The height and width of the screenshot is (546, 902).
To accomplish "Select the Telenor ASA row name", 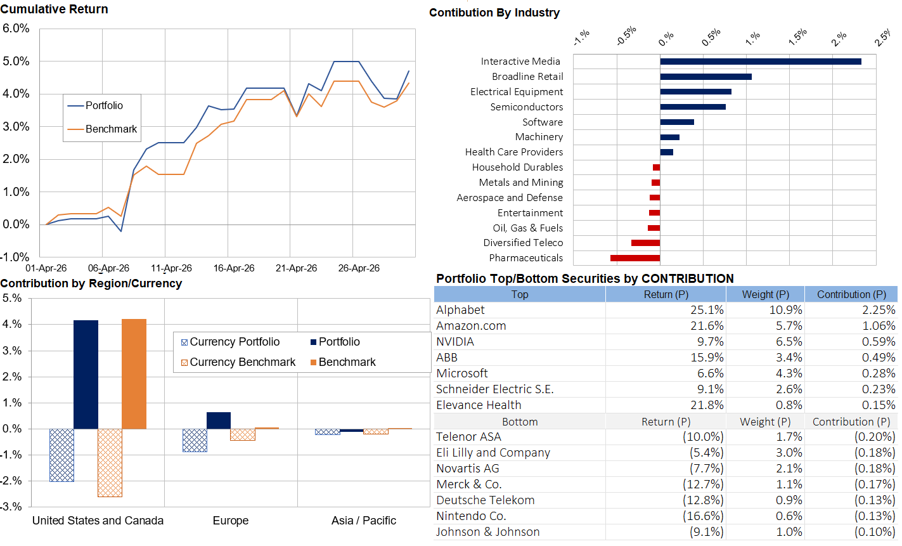I will click(x=468, y=437).
